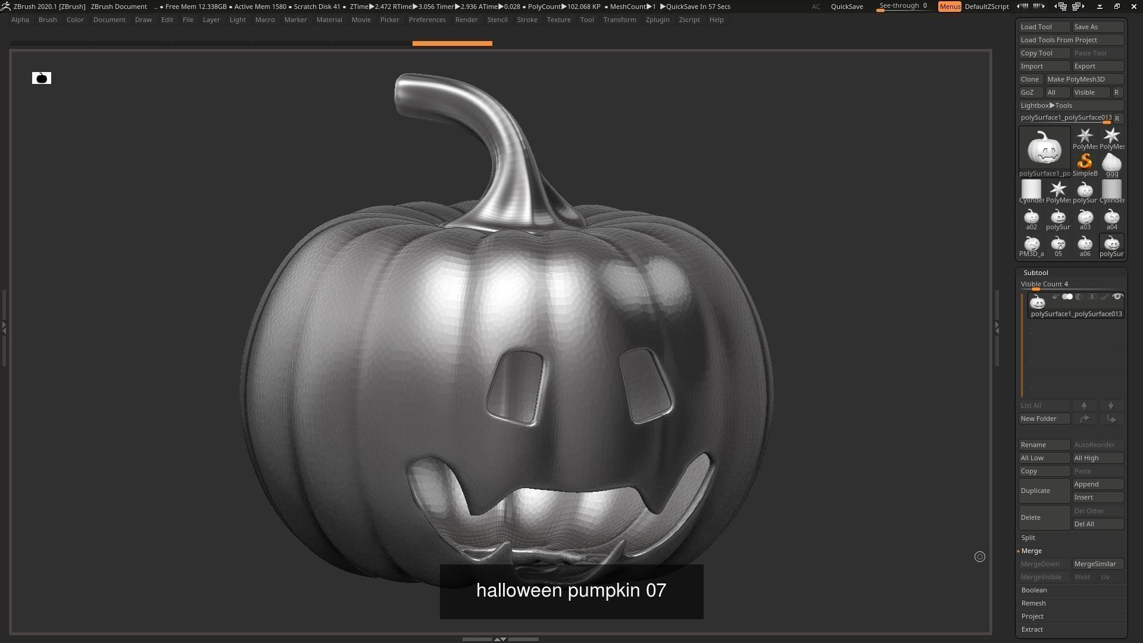1143x643 pixels.
Task: Click the down-right arrow icon after New Folder
Action: (x=1111, y=419)
